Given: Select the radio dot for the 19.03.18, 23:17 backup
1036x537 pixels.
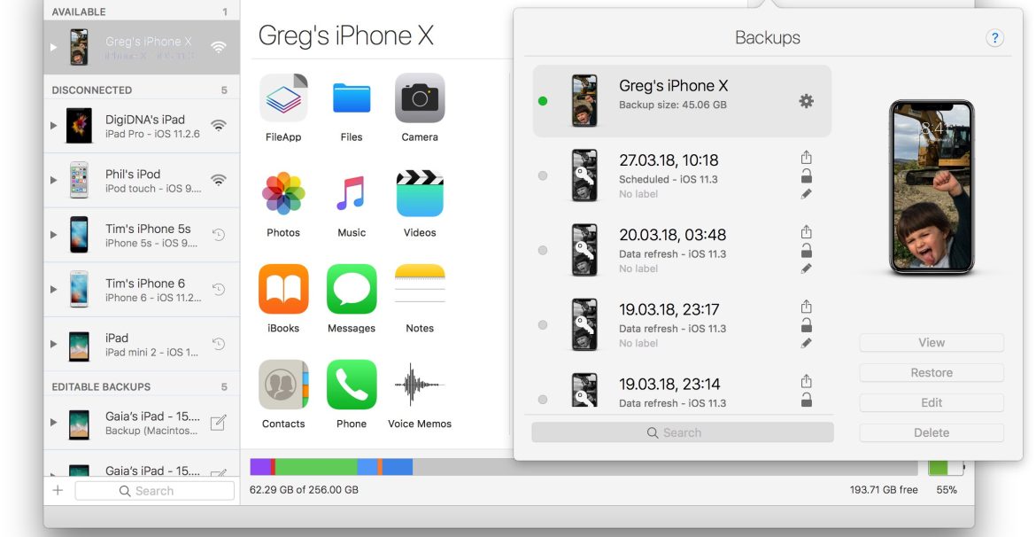Looking at the screenshot, I should coord(543,325).
